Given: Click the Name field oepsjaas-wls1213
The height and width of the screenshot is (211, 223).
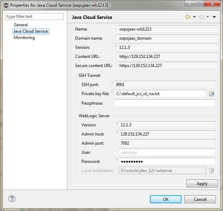Looking at the screenshot, I should (x=168, y=29).
